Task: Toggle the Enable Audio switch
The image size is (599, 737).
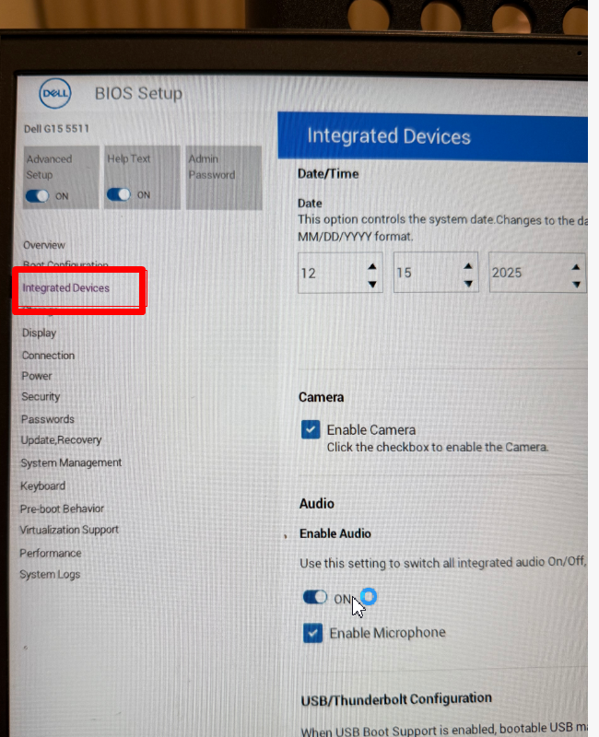Action: click(315, 597)
